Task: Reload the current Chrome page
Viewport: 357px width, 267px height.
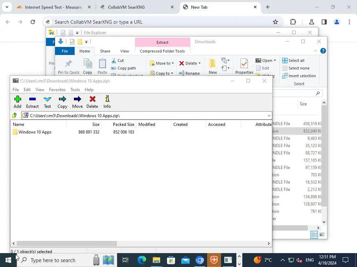Action: point(33,22)
